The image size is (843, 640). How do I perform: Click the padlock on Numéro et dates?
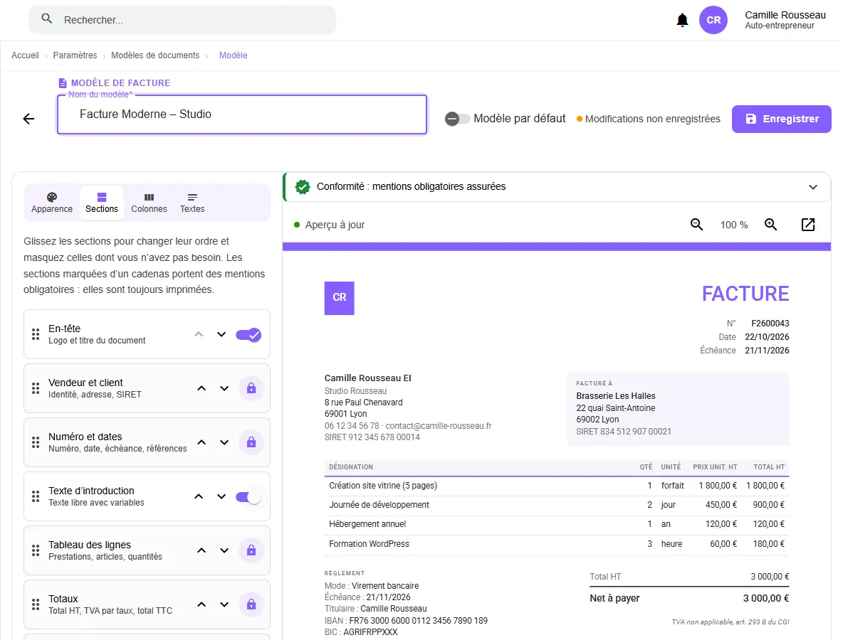click(x=251, y=442)
